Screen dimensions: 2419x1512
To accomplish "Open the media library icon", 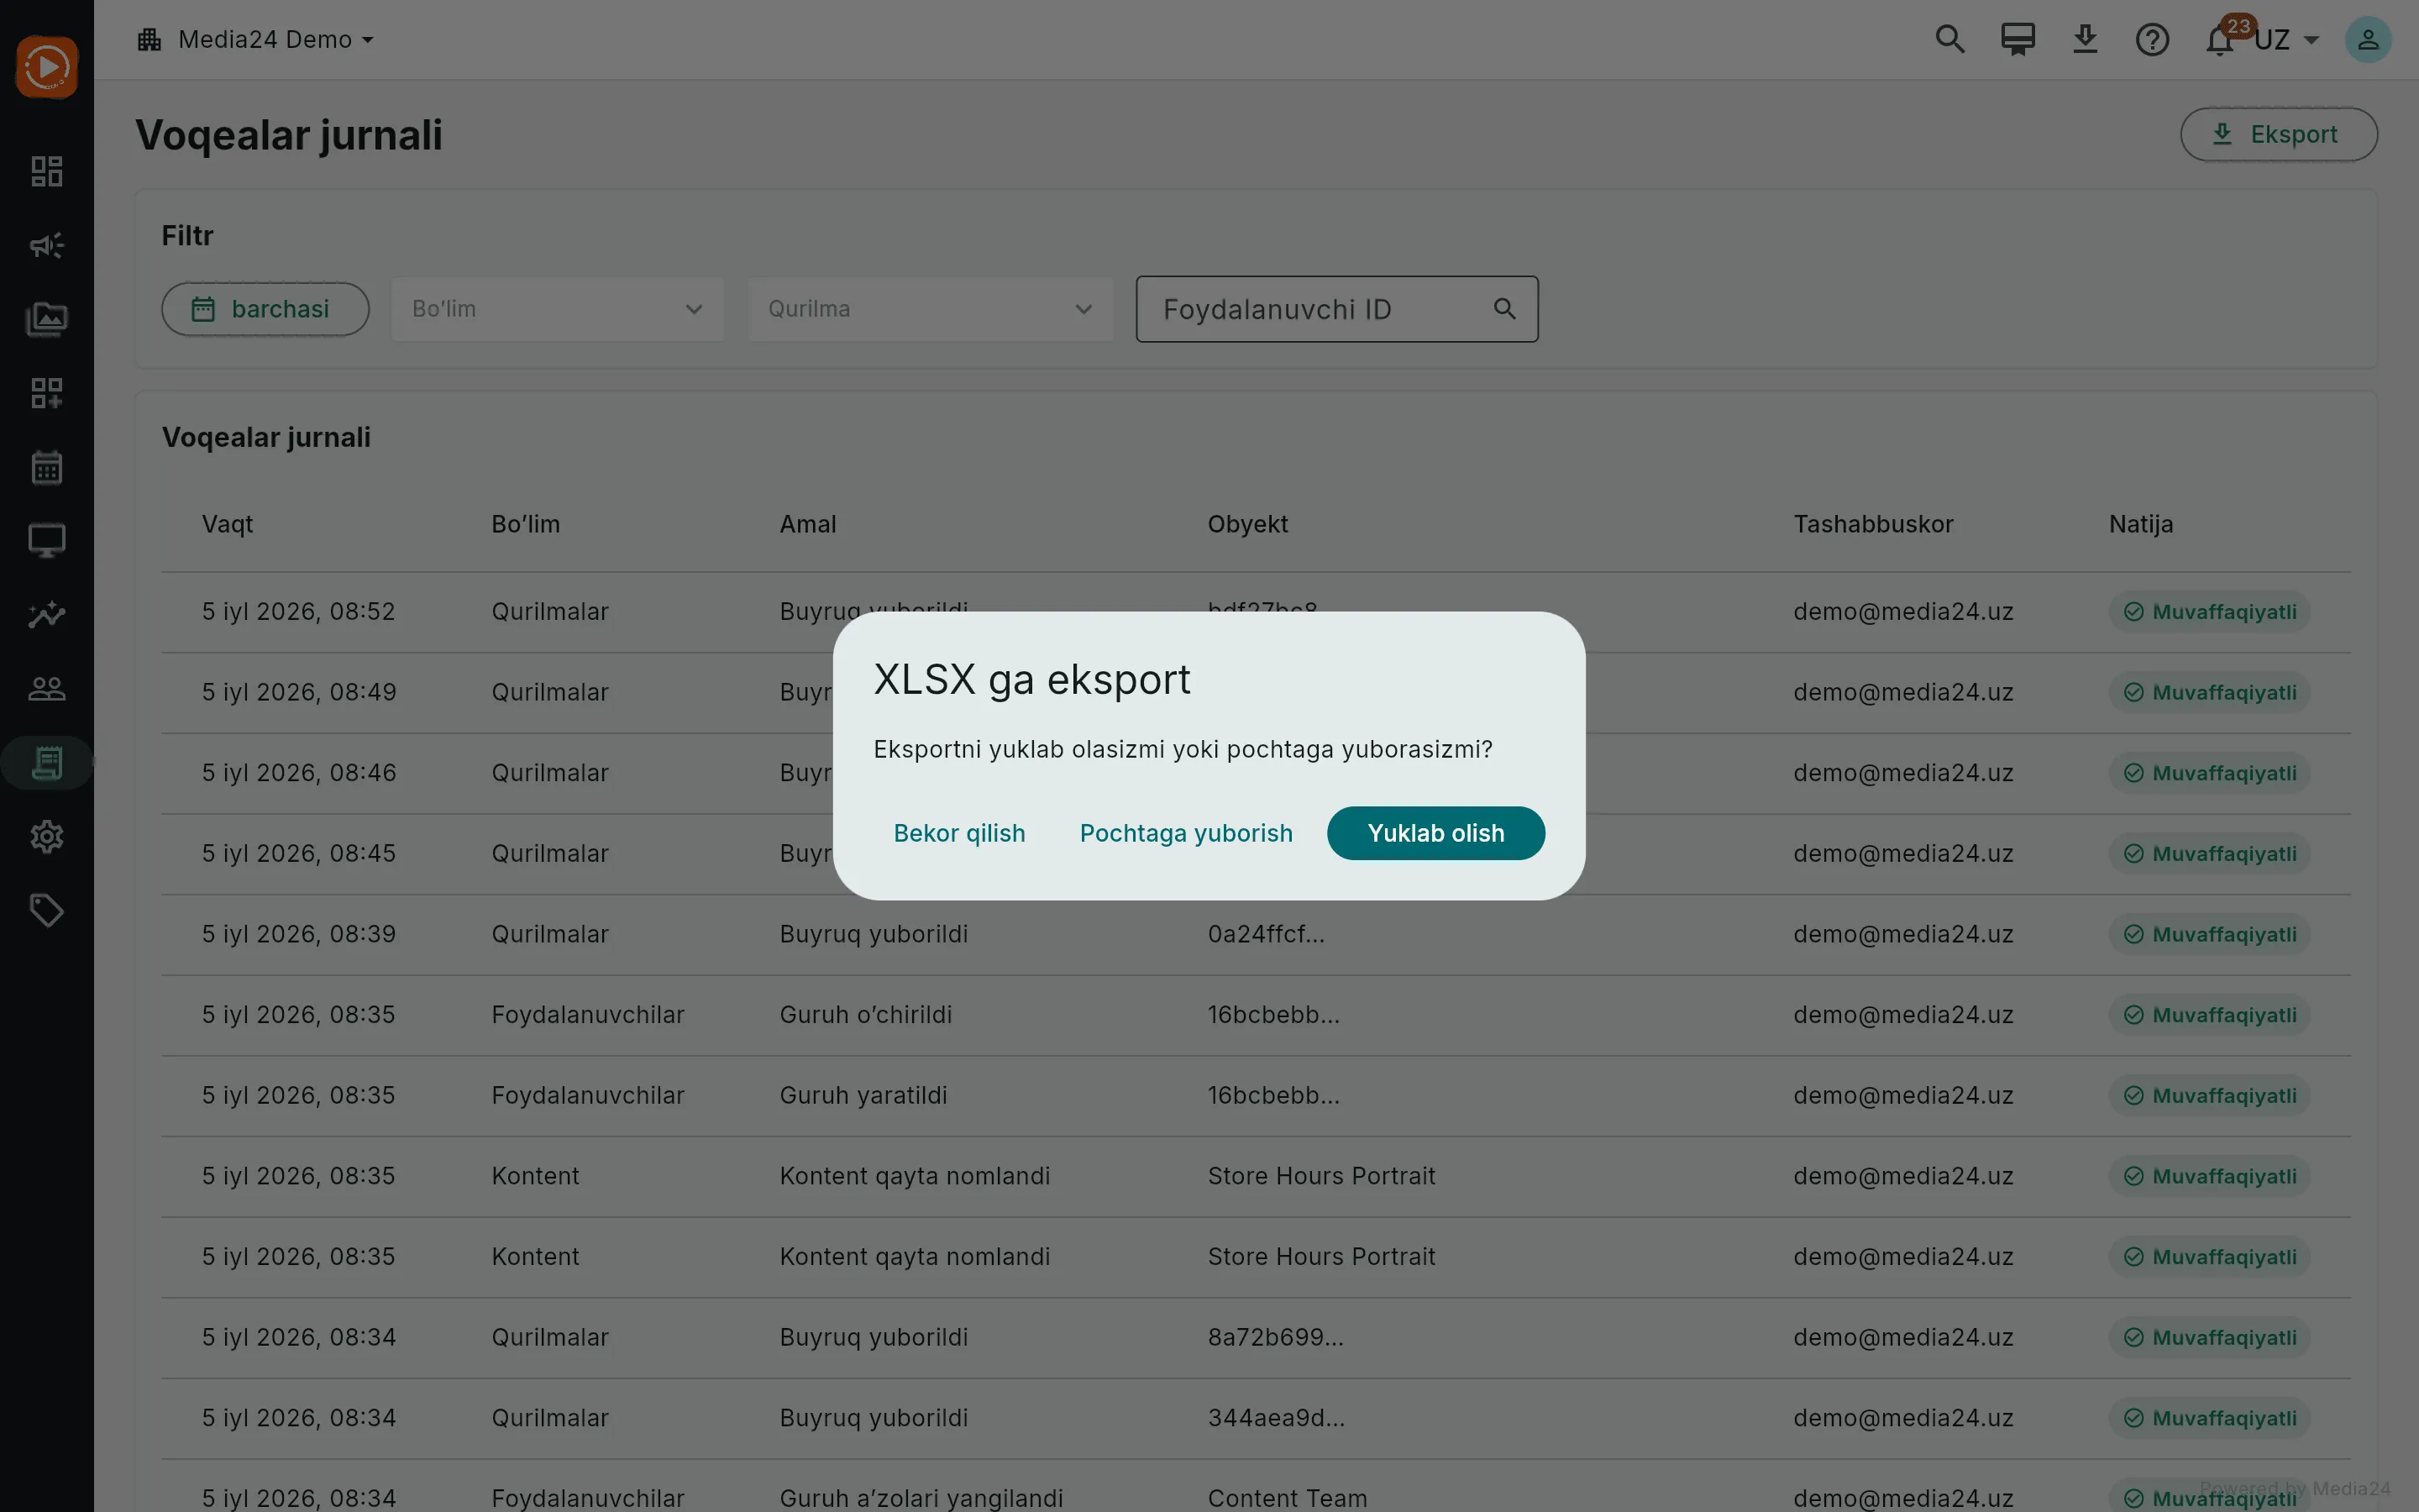I will pos(46,319).
